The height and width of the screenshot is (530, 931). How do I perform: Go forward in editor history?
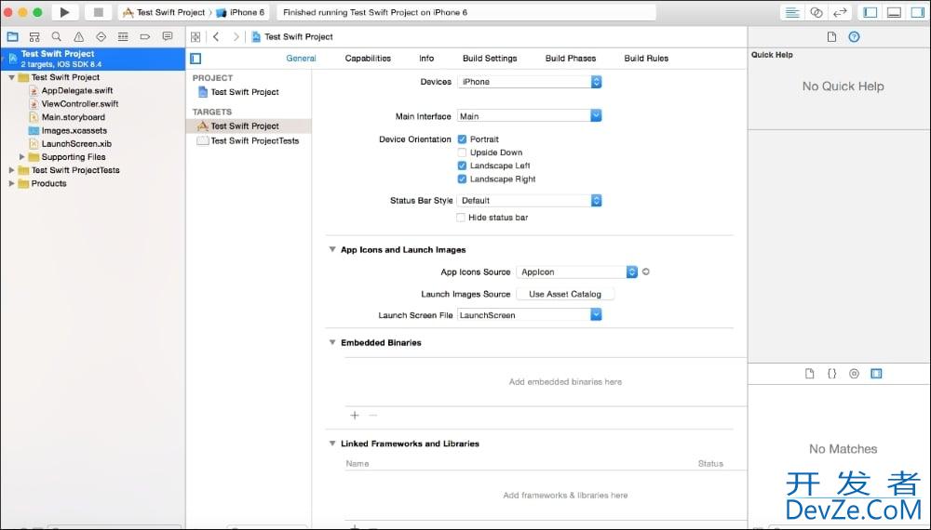[236, 37]
